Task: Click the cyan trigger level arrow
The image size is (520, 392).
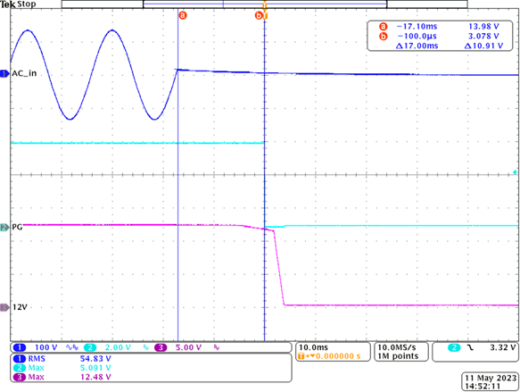Action: tap(515, 172)
